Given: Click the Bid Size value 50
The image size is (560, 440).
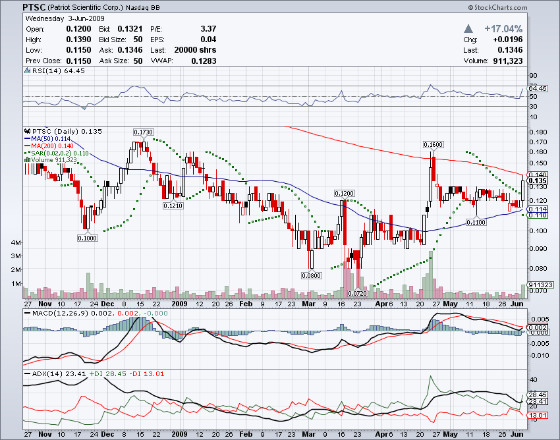Looking at the screenshot, I should coord(138,40).
